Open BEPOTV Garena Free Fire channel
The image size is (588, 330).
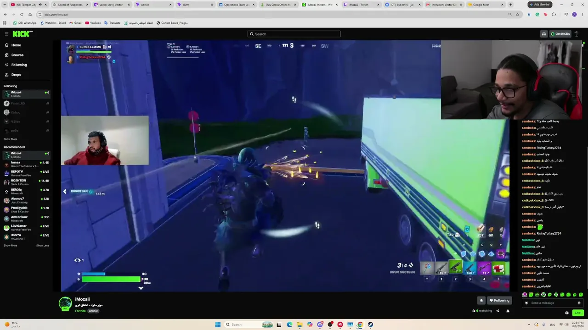[x=27, y=173]
